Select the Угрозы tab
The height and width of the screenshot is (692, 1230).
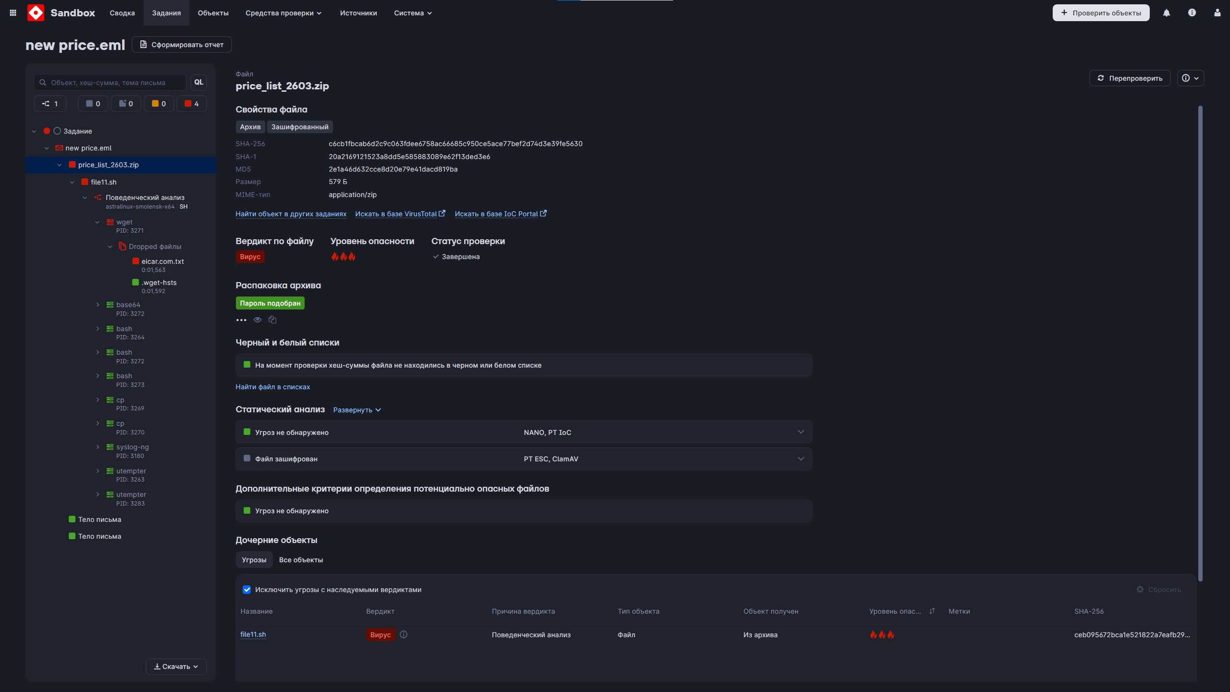254,560
